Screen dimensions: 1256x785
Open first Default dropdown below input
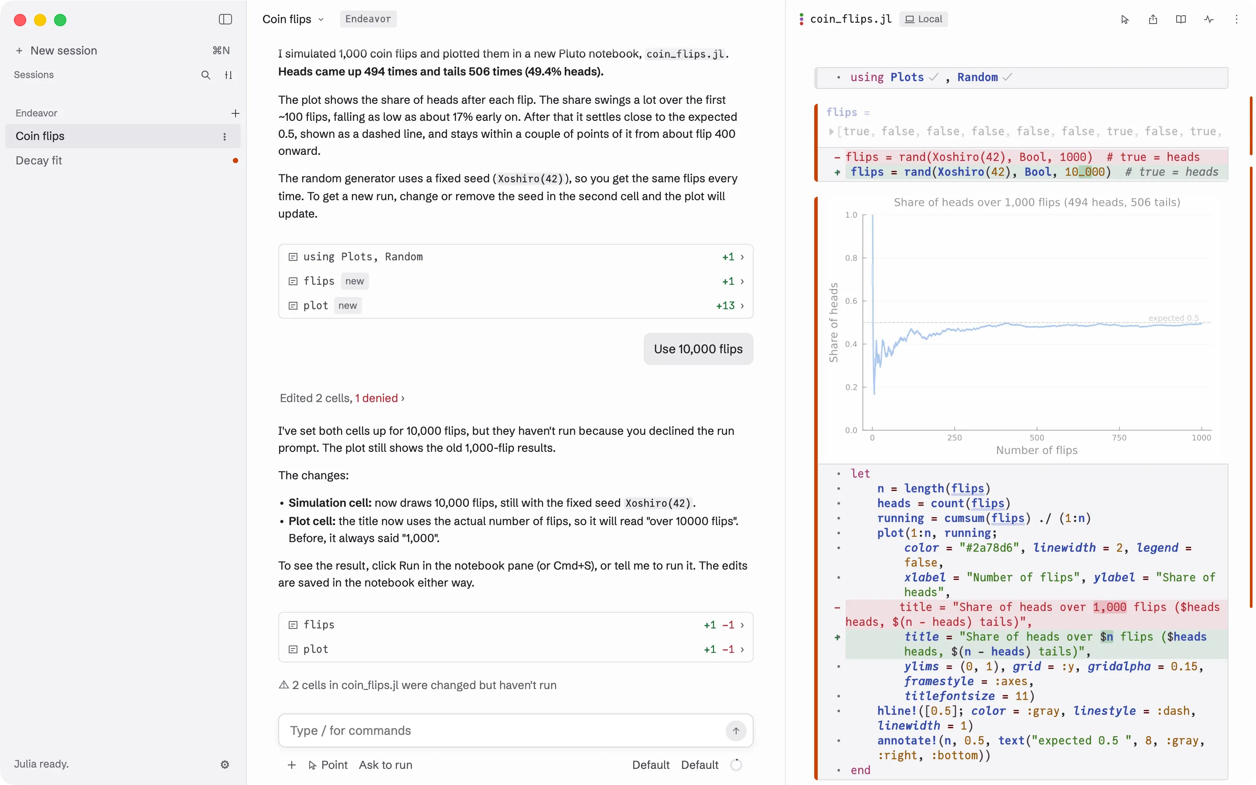coord(651,765)
